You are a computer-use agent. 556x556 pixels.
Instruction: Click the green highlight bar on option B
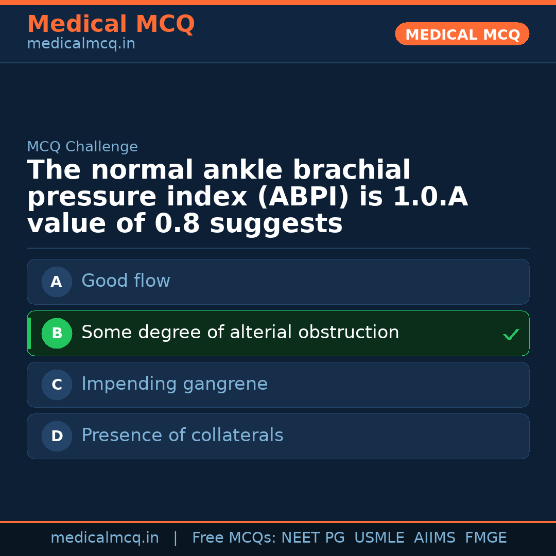click(x=29, y=333)
